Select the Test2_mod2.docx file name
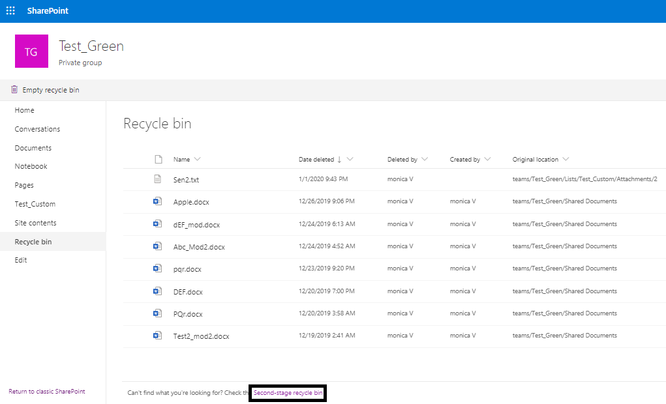666x404 pixels. point(201,336)
